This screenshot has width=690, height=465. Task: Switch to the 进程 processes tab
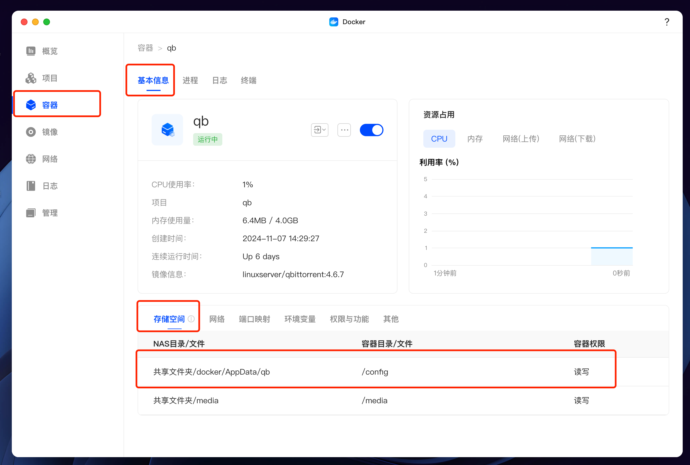pos(190,80)
